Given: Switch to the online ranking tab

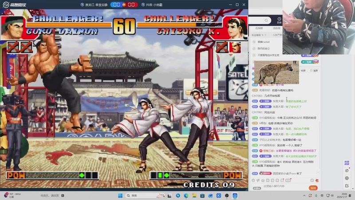Looking at the screenshot, I should (x=259, y=28).
